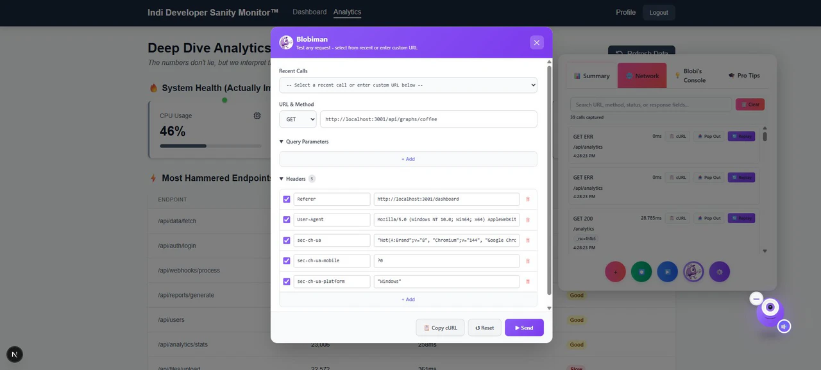The width and height of the screenshot is (821, 370).
Task: Click the blue play circle button
Action: [x=667, y=272]
